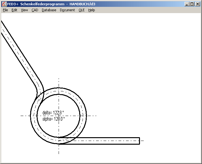This screenshot has height=164, width=202.
Task: Open the Help menu
Action: click(91, 10)
